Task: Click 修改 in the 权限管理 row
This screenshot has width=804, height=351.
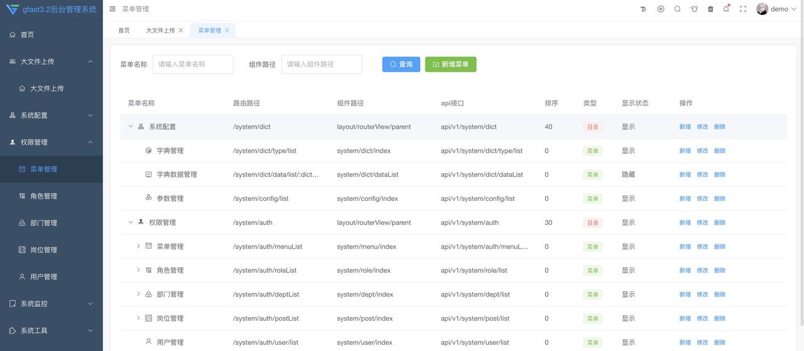Action: point(702,222)
